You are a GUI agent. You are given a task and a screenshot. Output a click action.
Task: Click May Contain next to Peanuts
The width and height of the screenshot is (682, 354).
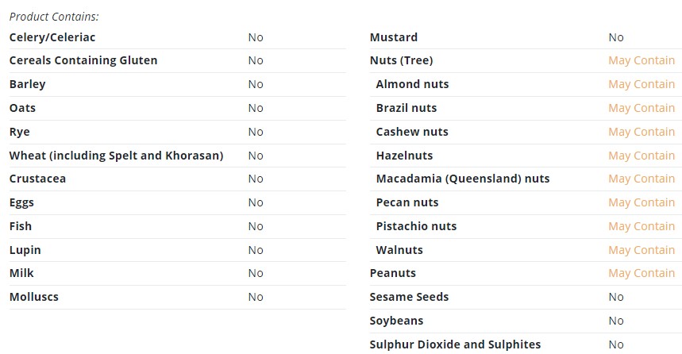click(642, 273)
